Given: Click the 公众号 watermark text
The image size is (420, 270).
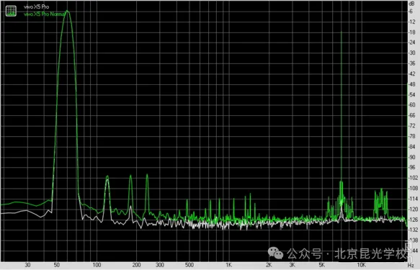Looking at the screenshot, I should click(x=305, y=253).
